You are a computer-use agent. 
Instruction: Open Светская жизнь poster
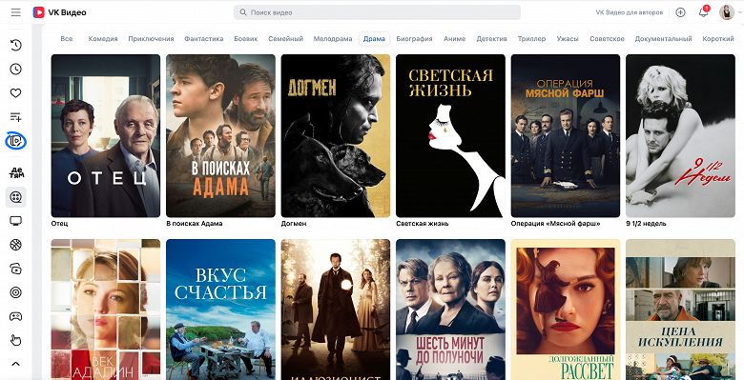tap(450, 136)
